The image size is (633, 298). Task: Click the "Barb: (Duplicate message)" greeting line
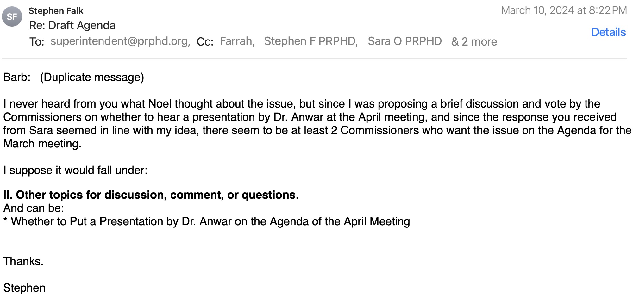click(x=73, y=77)
